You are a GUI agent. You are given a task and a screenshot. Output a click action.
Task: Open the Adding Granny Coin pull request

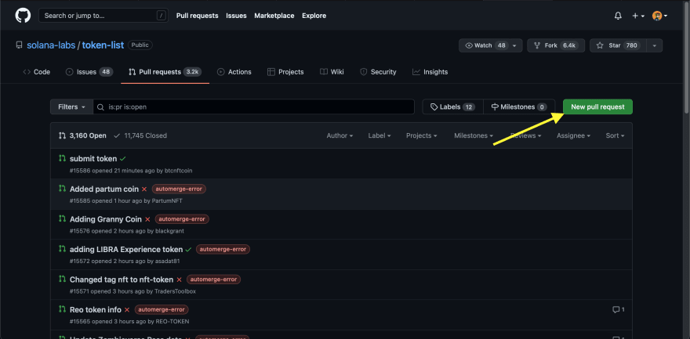106,219
